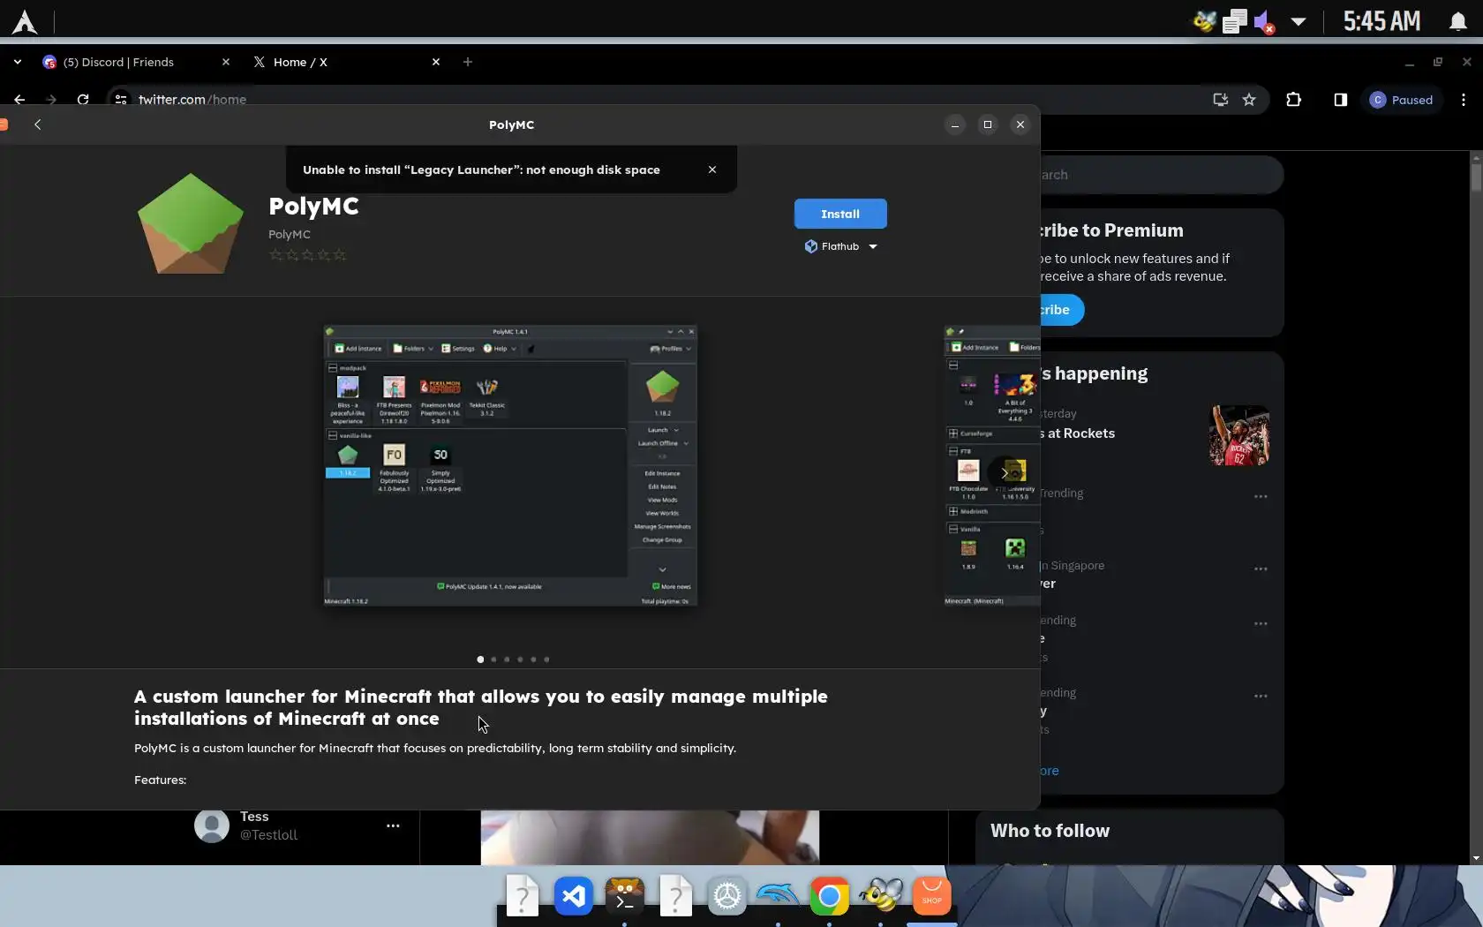Open the first PolyMC screenshot preview

pos(510,465)
